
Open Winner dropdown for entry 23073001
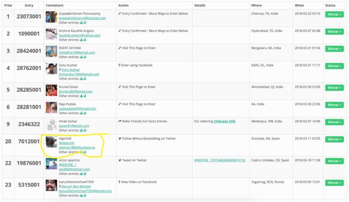[334, 14]
